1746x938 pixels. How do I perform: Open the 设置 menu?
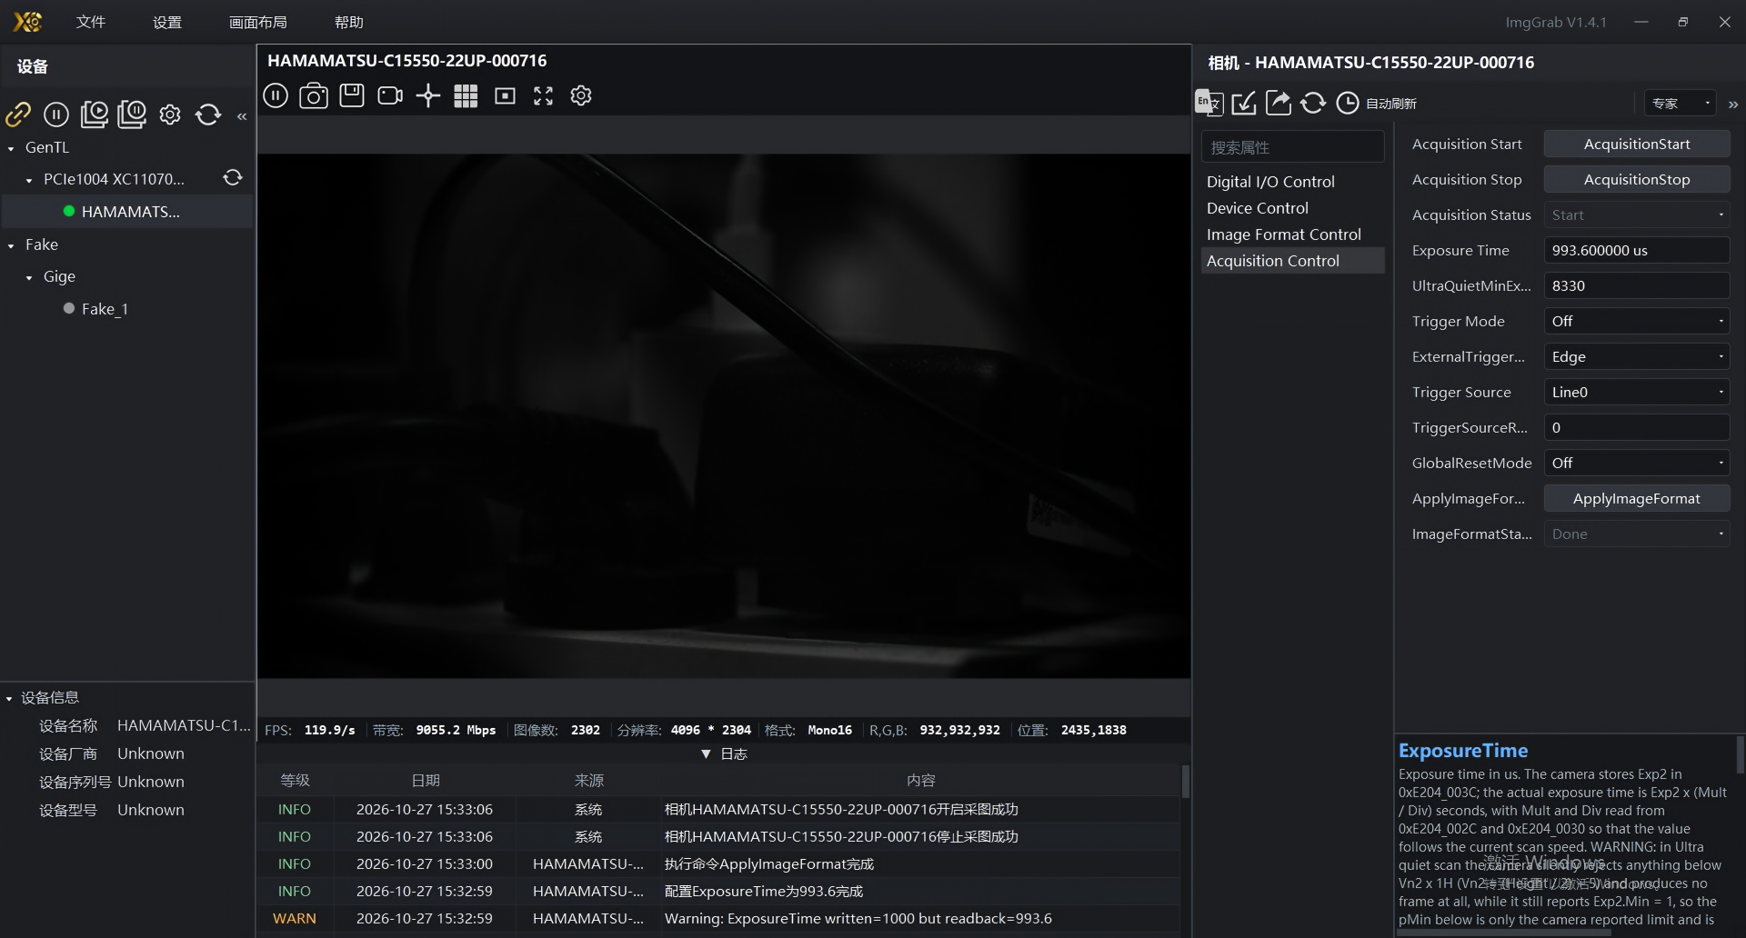click(x=167, y=22)
